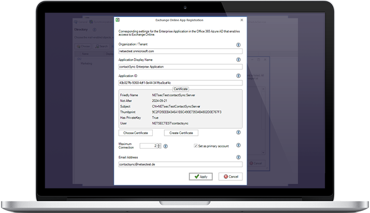
Task: Open info icon next to Create Certificate
Action: tap(238, 132)
